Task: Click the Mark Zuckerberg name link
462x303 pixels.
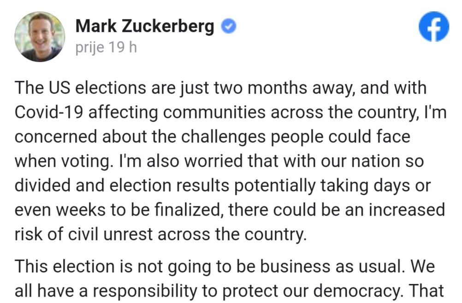Action: pyautogui.click(x=145, y=26)
